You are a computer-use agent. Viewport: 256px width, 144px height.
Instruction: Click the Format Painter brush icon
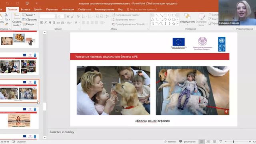[6, 24]
